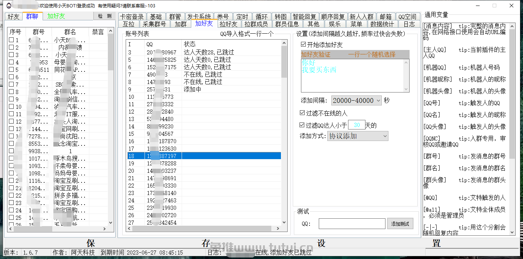Click the penguin app icon in title bar

[8, 6]
